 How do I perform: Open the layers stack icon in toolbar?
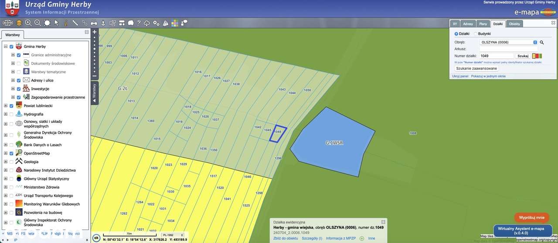(x=19, y=23)
